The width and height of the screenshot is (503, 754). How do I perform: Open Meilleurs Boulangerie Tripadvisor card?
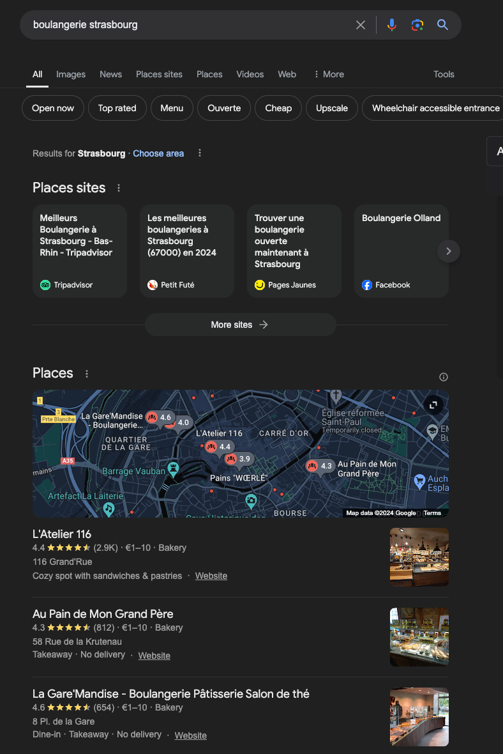pyautogui.click(x=80, y=251)
